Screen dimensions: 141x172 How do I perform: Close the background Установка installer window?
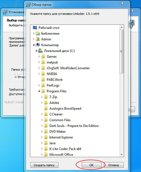click(x=133, y=11)
